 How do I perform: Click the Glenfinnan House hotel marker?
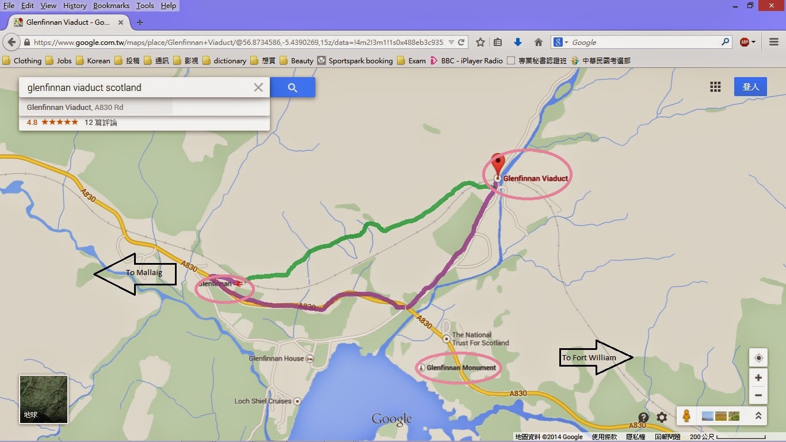[x=311, y=359]
